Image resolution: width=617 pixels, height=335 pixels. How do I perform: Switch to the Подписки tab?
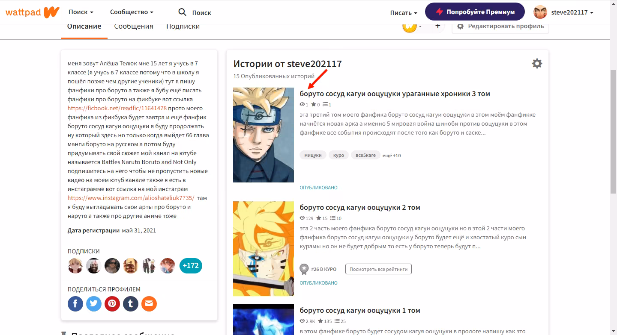(x=183, y=26)
